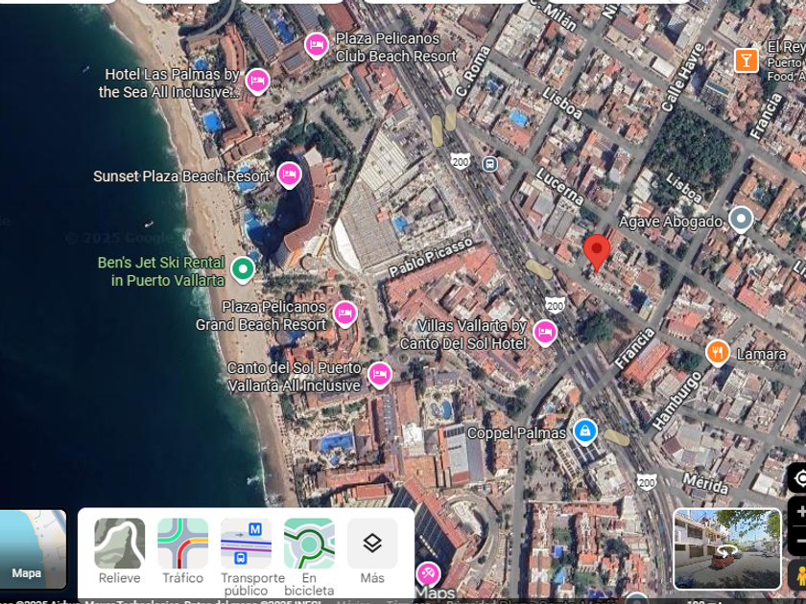The height and width of the screenshot is (604, 806).
Task: Select Plaza Pelicanos Grand Beach Resort pin
Action: pos(344,314)
